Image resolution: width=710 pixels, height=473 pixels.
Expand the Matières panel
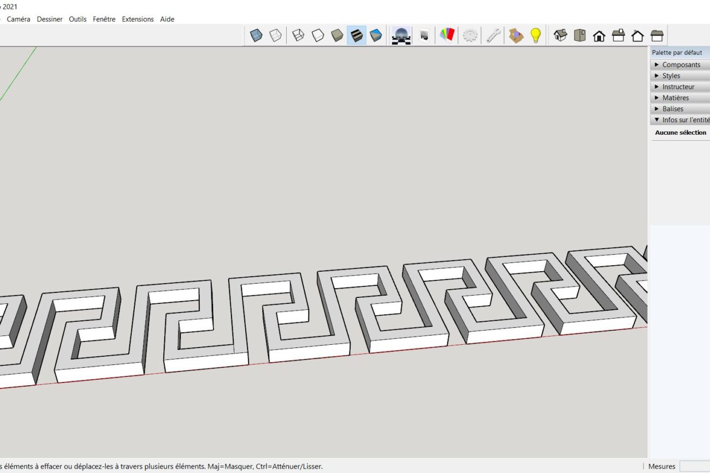675,98
